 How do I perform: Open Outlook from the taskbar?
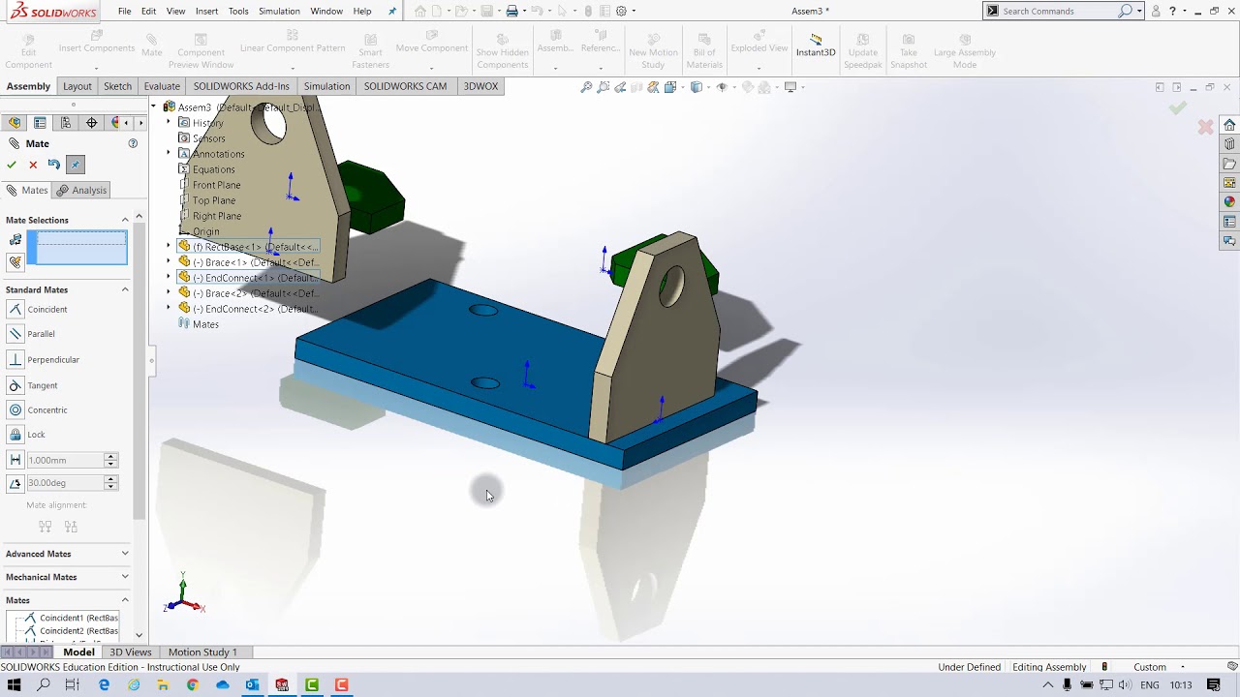252,684
